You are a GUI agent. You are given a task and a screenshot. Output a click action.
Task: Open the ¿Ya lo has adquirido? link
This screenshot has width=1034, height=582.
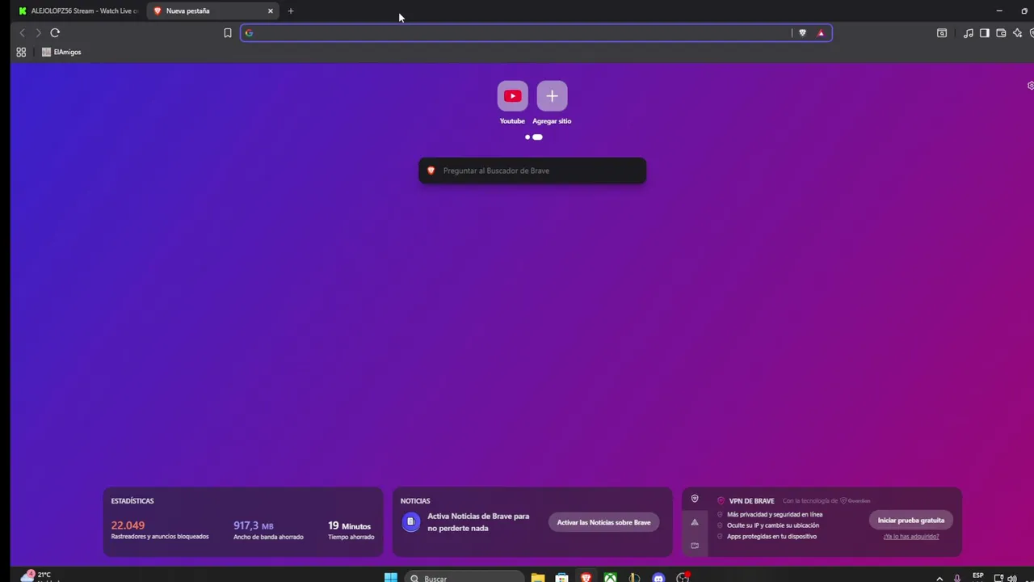tap(911, 536)
